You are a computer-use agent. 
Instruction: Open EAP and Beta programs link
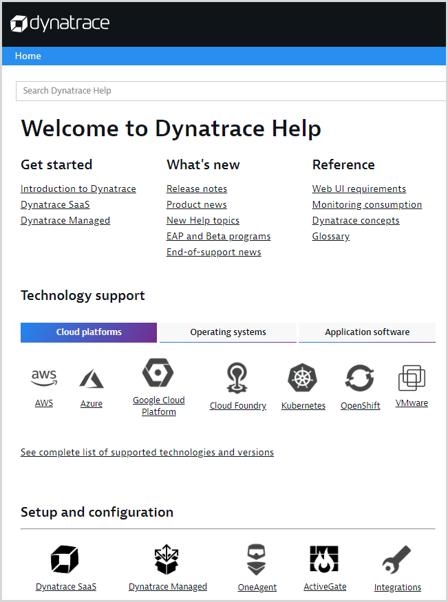tap(218, 236)
